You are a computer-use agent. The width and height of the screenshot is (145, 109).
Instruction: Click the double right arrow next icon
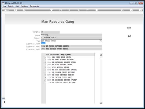coord(79,10)
